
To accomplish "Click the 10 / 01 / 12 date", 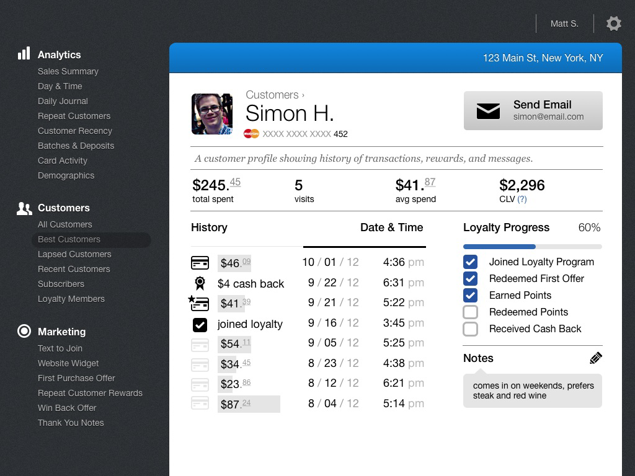I will point(331,262).
